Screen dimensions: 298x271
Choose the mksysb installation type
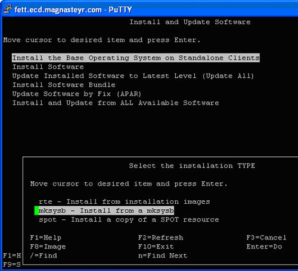(x=106, y=210)
